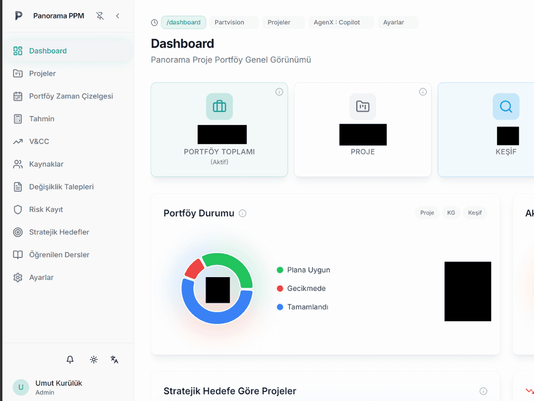The image size is (534, 401).
Task: Open the AgenX : Copilot tab
Action: click(341, 23)
